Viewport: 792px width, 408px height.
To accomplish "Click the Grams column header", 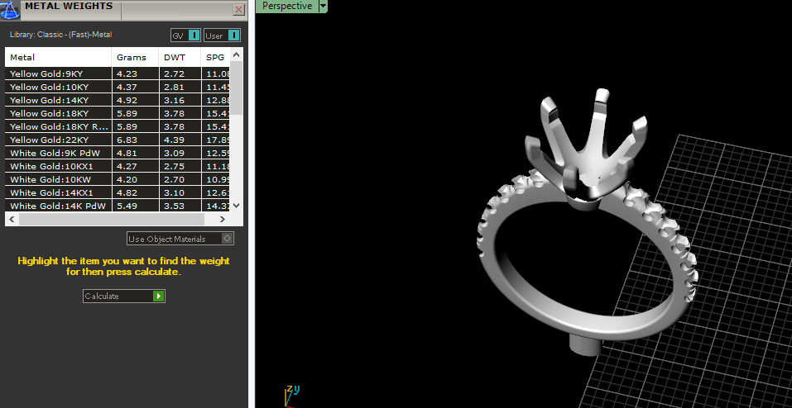I will pos(135,58).
